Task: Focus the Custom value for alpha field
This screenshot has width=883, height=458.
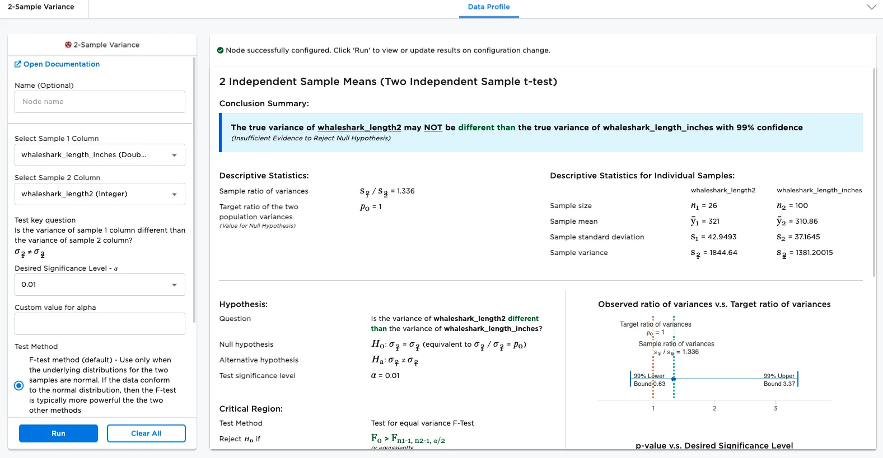Action: [100, 324]
